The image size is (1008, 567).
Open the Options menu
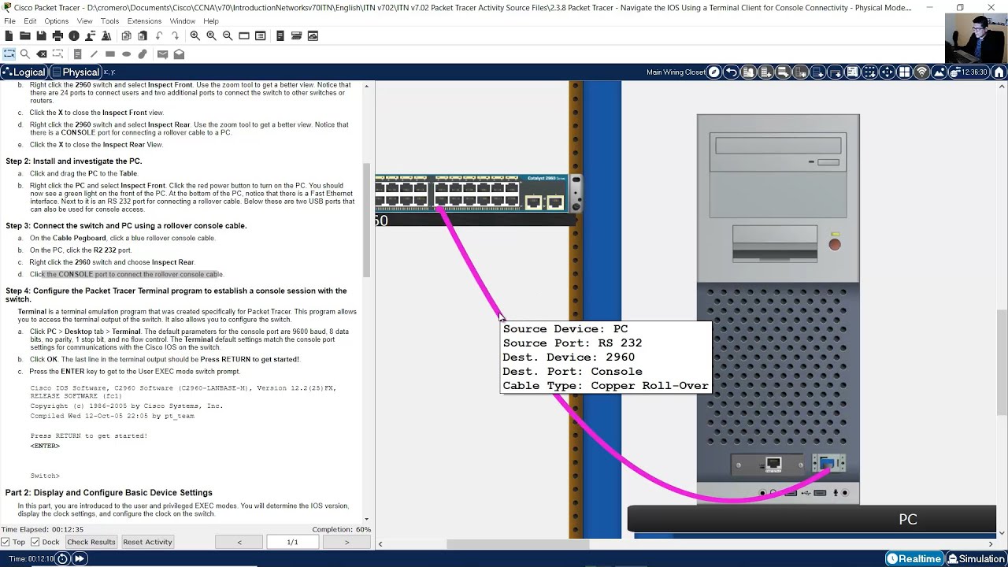point(56,21)
